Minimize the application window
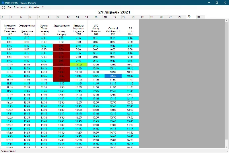Viewport: 229px width, 153px height. point(209,3)
